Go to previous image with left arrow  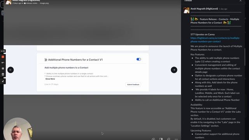click(11, 70)
